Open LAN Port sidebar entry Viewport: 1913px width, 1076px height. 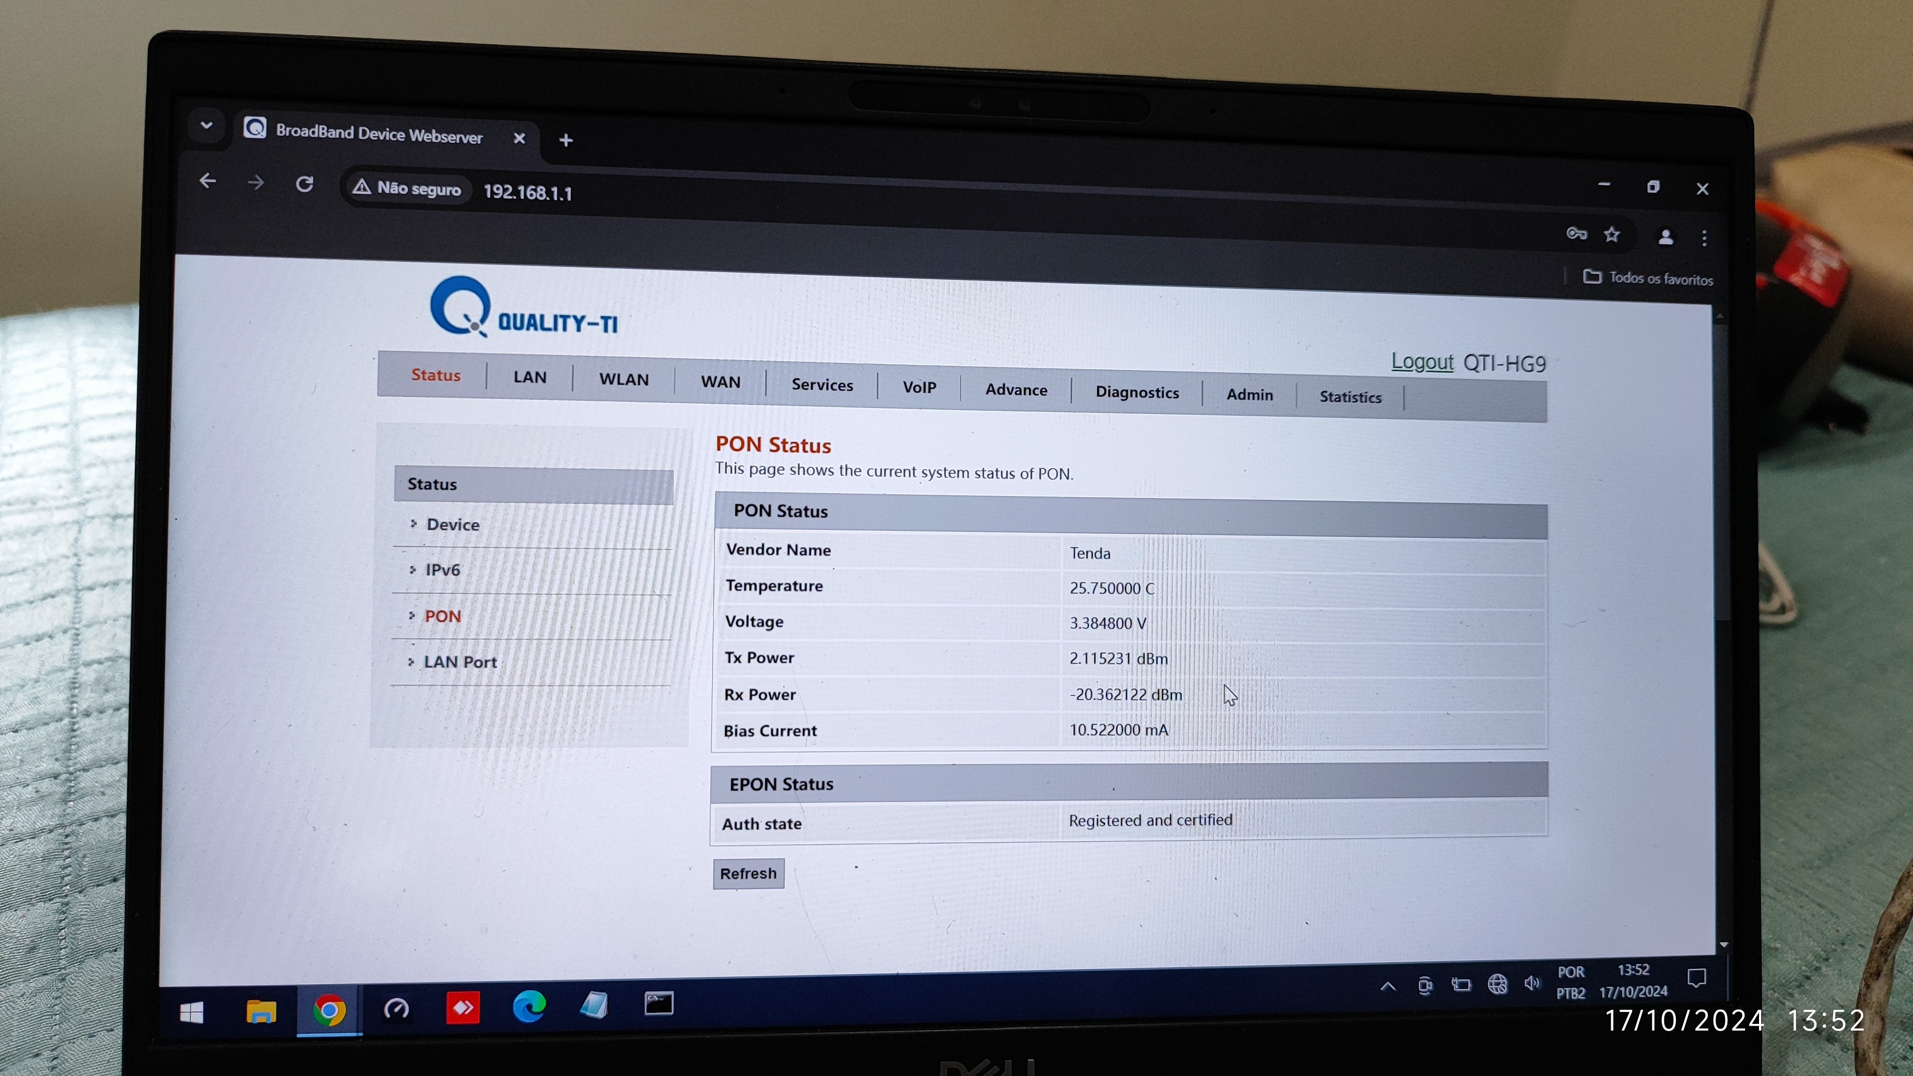tap(460, 662)
